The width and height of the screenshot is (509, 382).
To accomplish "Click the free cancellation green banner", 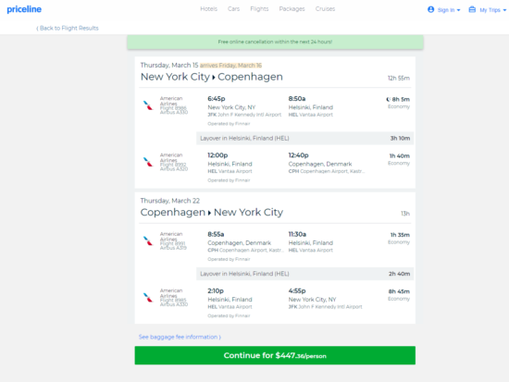I will click(x=275, y=42).
